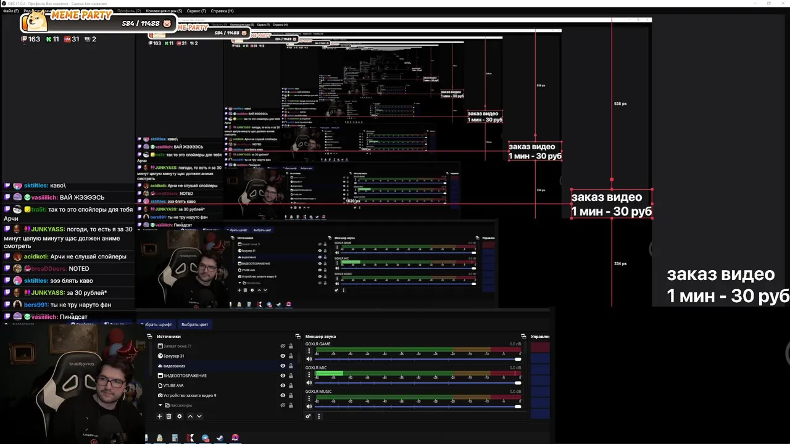Open Telegram from the taskbar
This screenshot has height=444, width=790.
pos(205,438)
